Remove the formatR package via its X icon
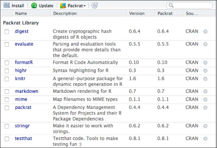The width and height of the screenshot is (217, 148). (x=205, y=63)
